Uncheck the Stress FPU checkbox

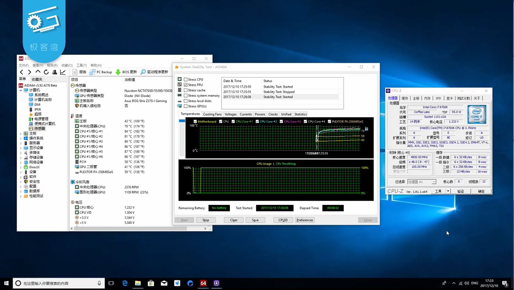186,85
